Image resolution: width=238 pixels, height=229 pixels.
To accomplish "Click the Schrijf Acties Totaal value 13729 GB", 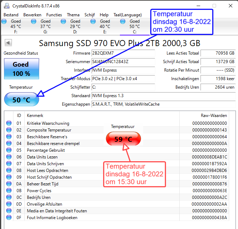I will pos(218,62).
